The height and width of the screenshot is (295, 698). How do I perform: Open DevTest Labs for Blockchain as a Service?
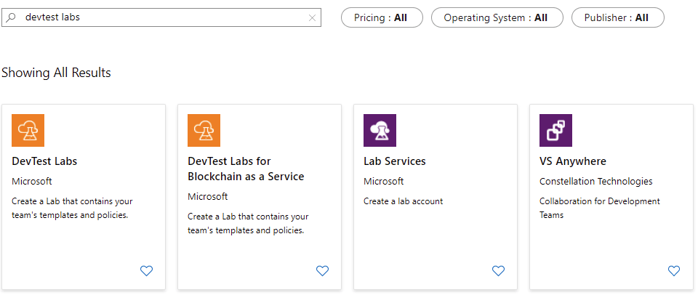click(246, 169)
